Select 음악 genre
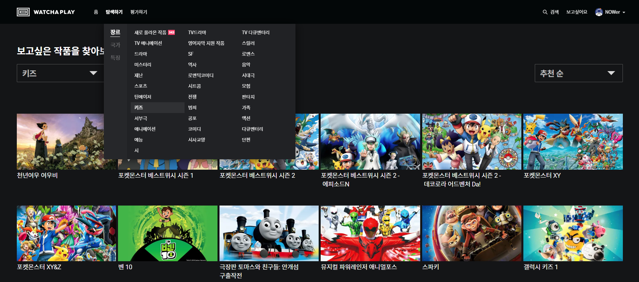The height and width of the screenshot is (282, 639). (x=246, y=65)
